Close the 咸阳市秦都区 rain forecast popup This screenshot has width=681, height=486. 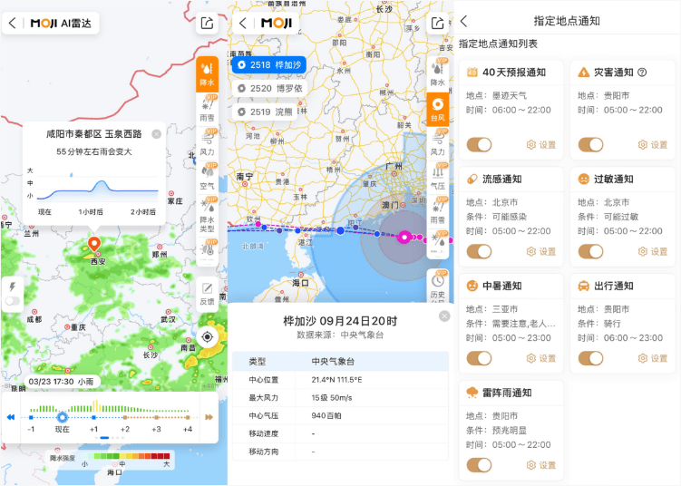[x=156, y=133]
